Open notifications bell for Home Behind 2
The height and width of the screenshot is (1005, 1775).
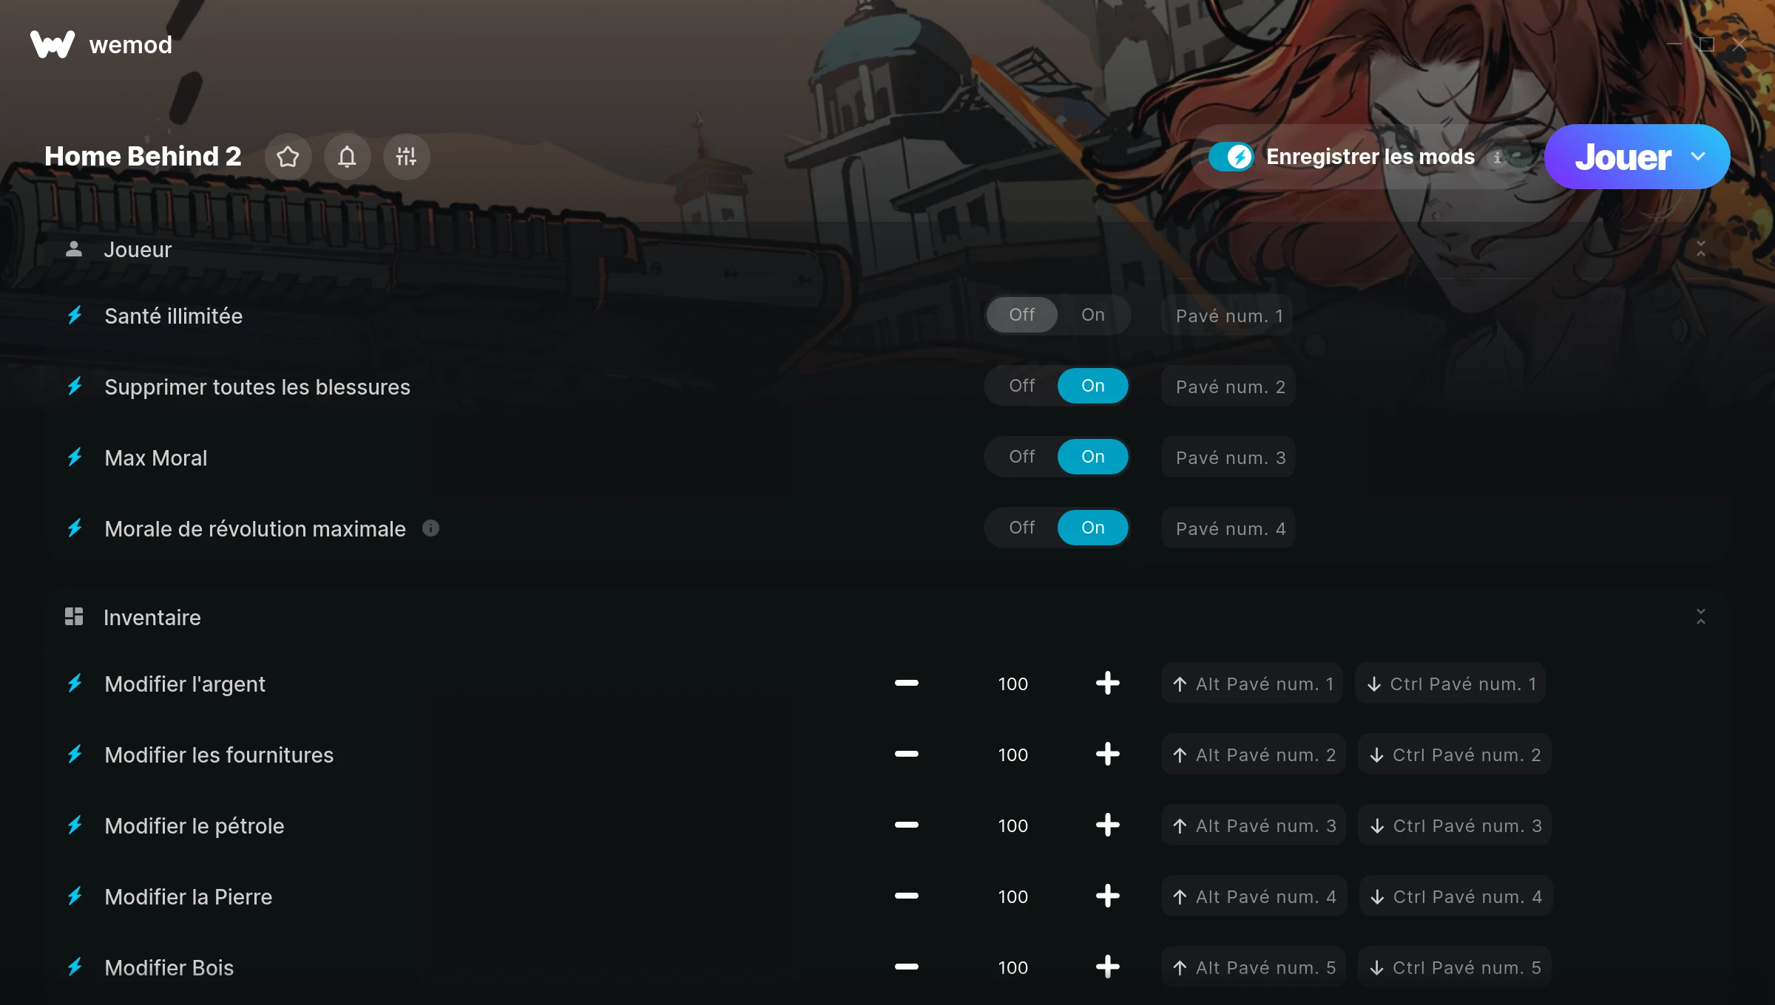pyautogui.click(x=348, y=157)
